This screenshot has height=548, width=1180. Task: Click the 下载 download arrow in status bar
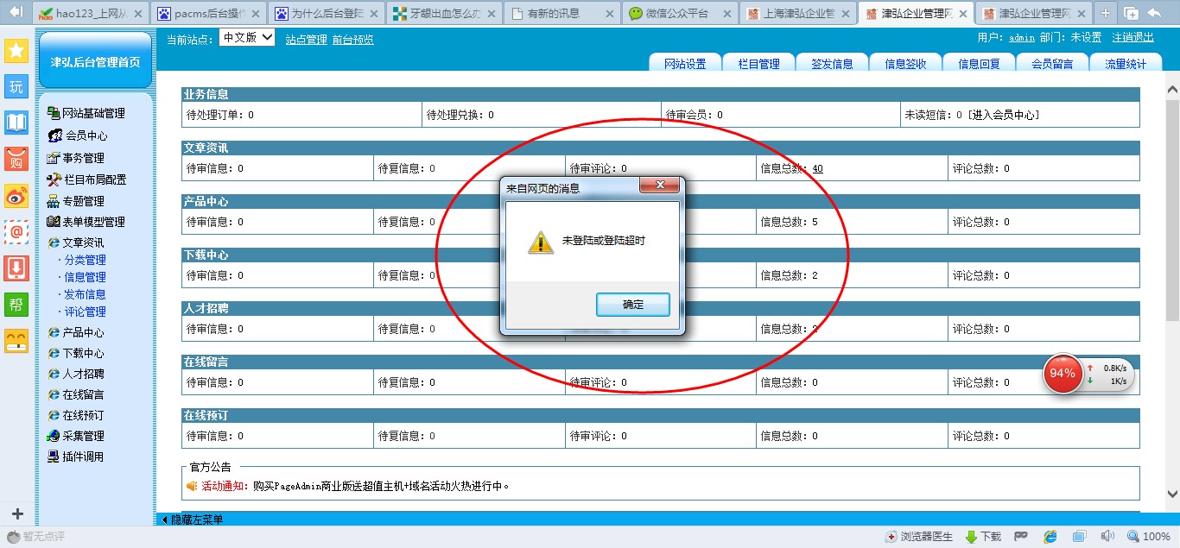pyautogui.click(x=982, y=537)
